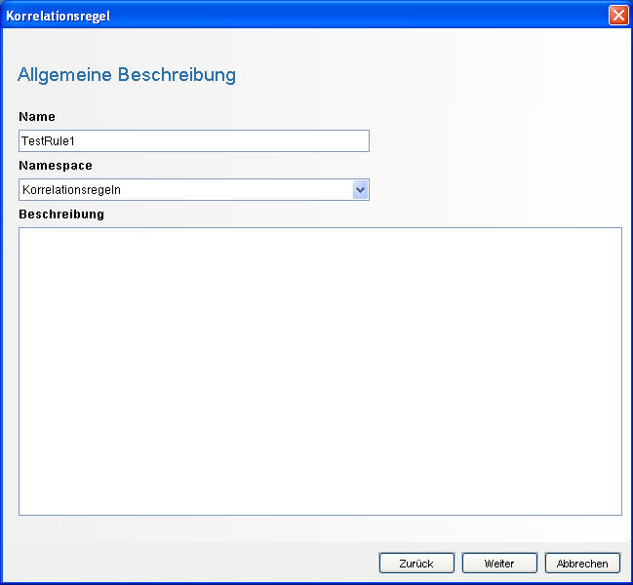The width and height of the screenshot is (633, 585).
Task: Click the Allgemeine Beschreibung heading
Action: [x=127, y=75]
